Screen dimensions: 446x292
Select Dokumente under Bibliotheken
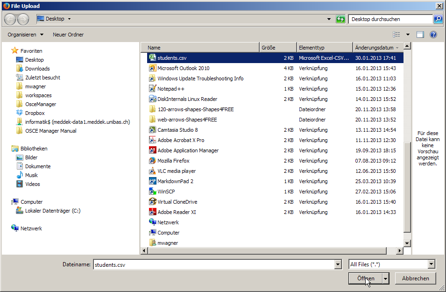tap(38, 166)
